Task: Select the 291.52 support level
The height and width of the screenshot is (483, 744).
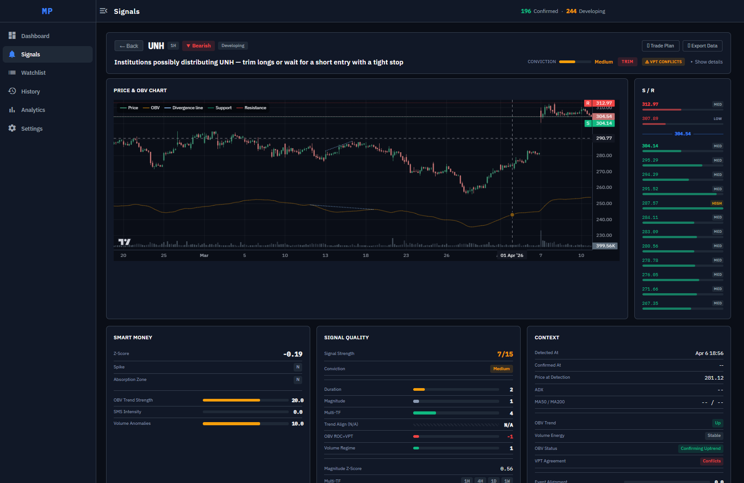Action: coord(683,190)
